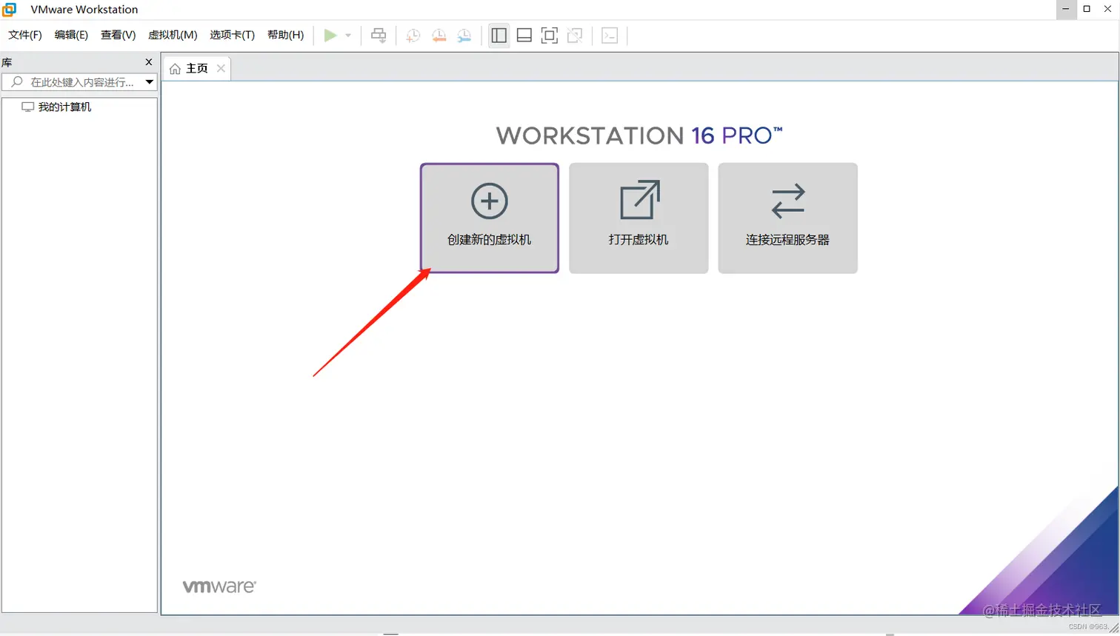Click send Ctrl+Alt+Del toolbar icon

379,36
